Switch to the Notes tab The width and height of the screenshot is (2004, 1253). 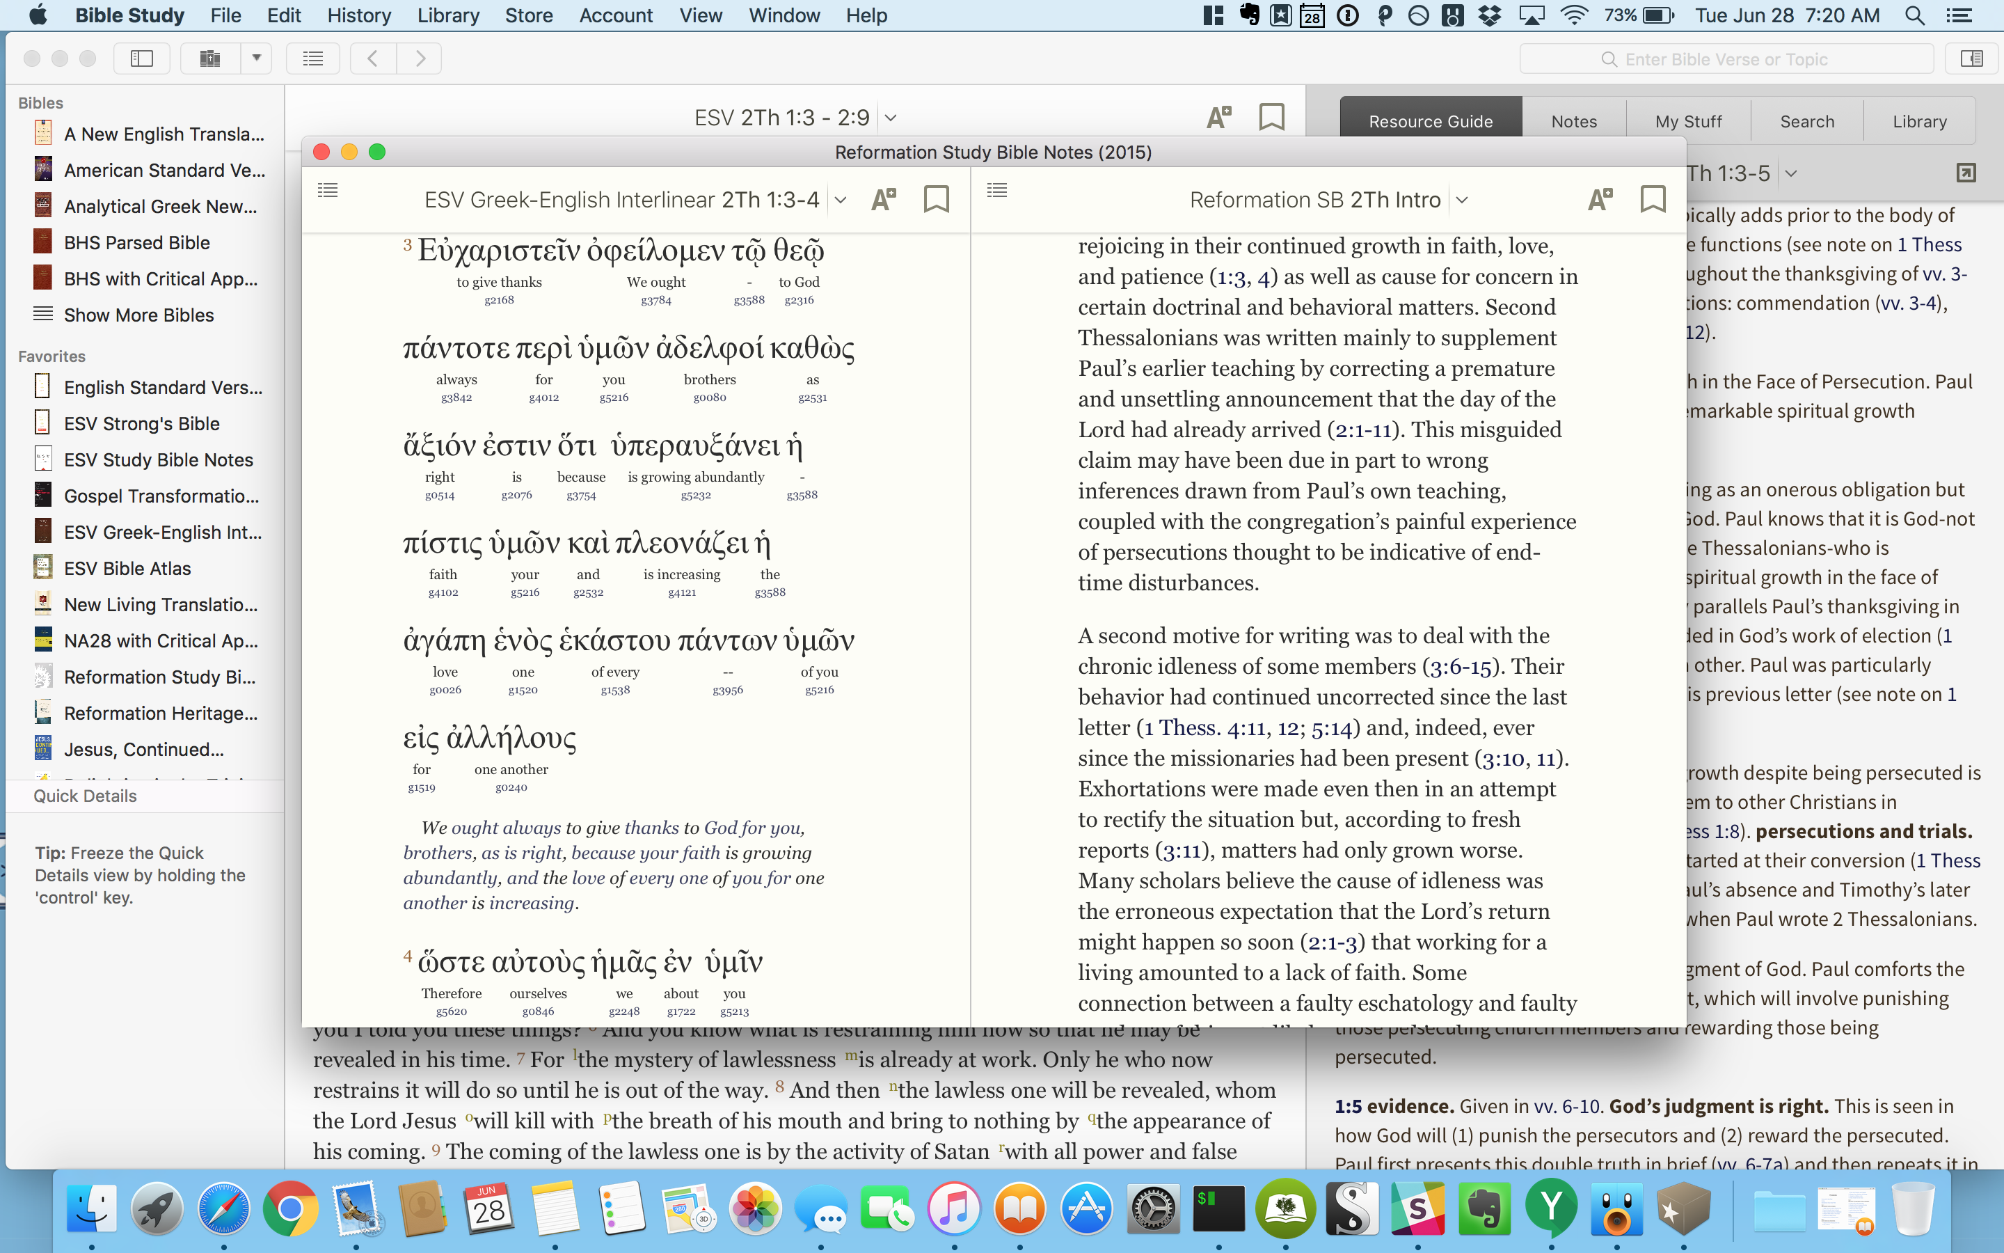pos(1573,121)
